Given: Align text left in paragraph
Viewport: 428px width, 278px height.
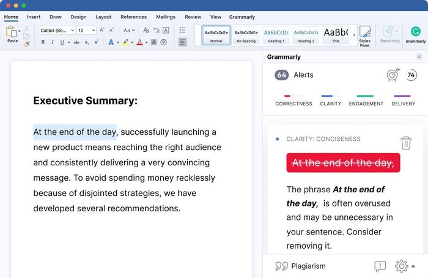Looking at the screenshot, I should (x=183, y=42).
